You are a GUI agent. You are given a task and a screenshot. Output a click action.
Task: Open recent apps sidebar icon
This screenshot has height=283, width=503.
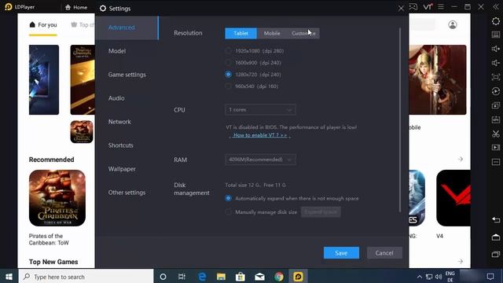(496, 254)
